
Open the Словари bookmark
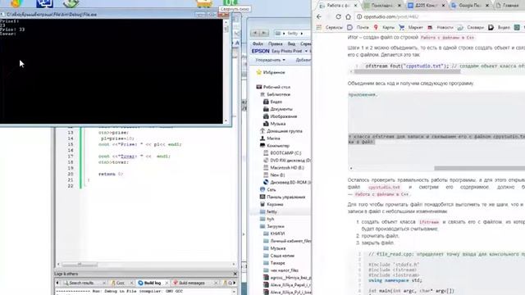click(470, 27)
